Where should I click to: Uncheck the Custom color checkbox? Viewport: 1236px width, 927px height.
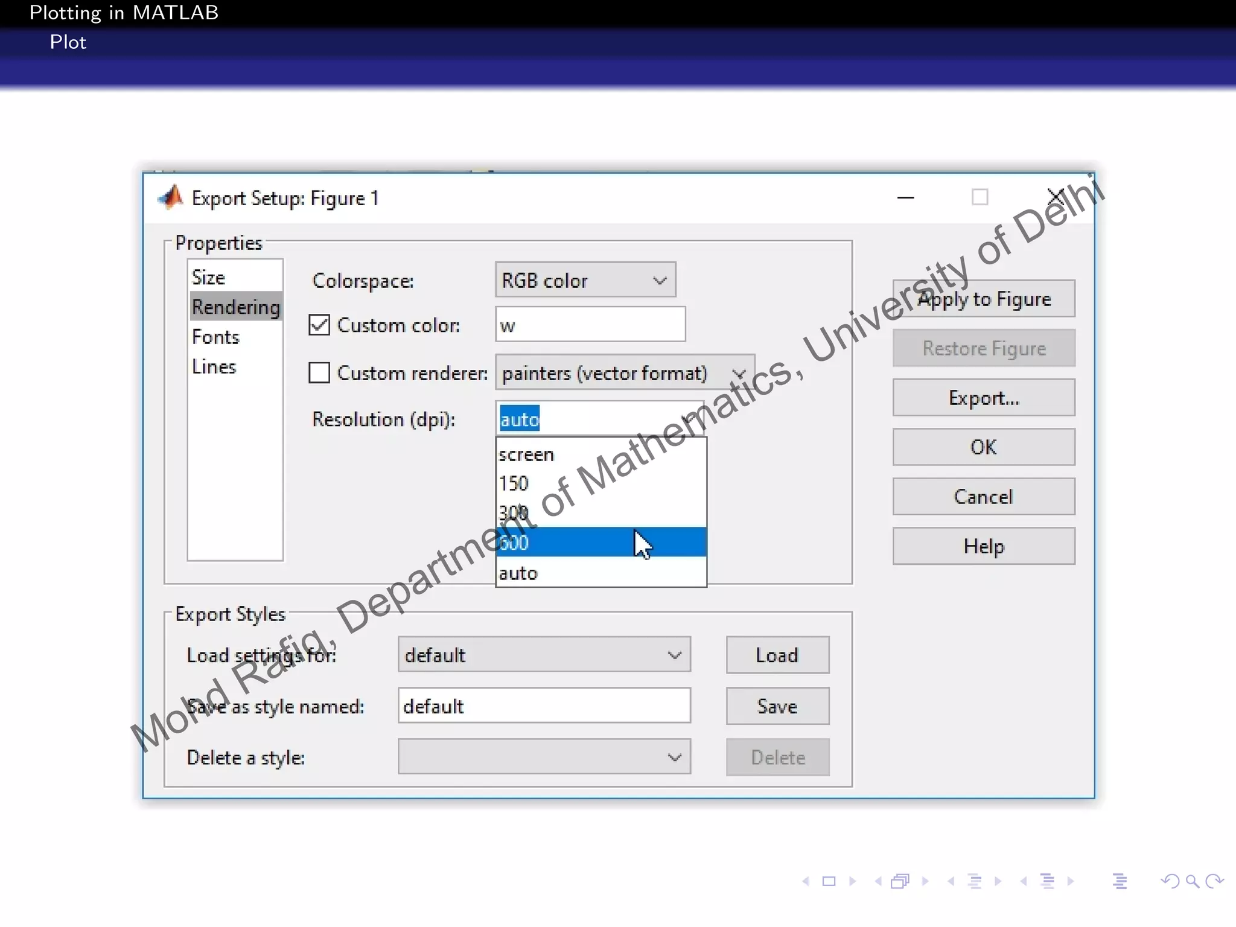pos(319,325)
